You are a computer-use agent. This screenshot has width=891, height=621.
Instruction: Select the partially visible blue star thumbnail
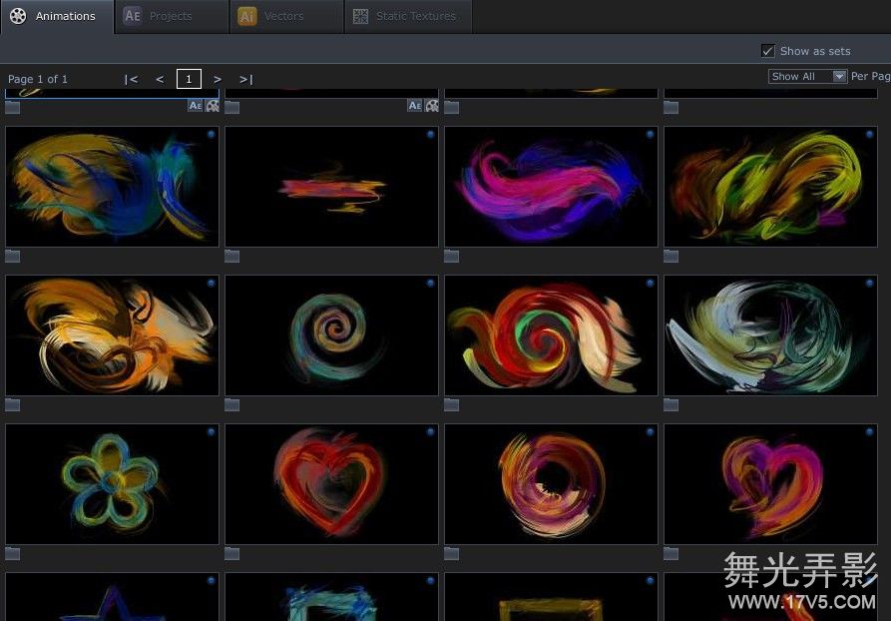(x=112, y=597)
